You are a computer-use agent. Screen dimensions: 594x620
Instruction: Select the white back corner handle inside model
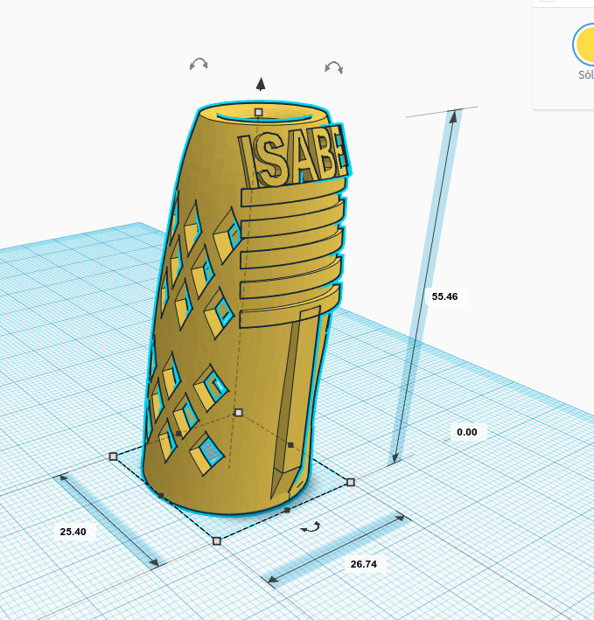pos(239,413)
